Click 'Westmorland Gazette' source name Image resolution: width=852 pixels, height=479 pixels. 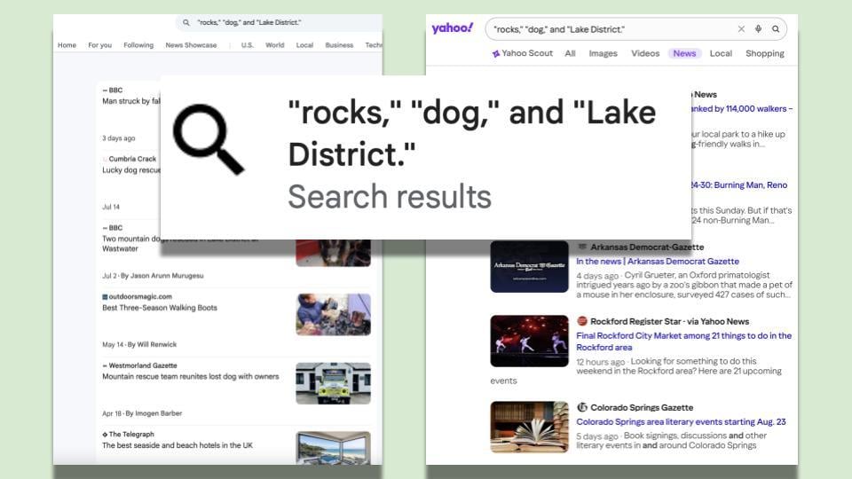tap(142, 365)
